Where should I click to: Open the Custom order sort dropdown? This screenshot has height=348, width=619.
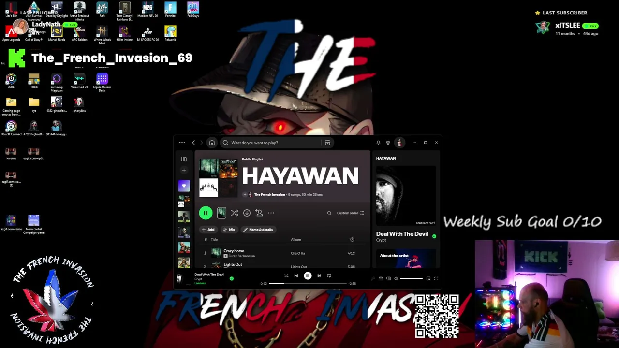coord(351,213)
